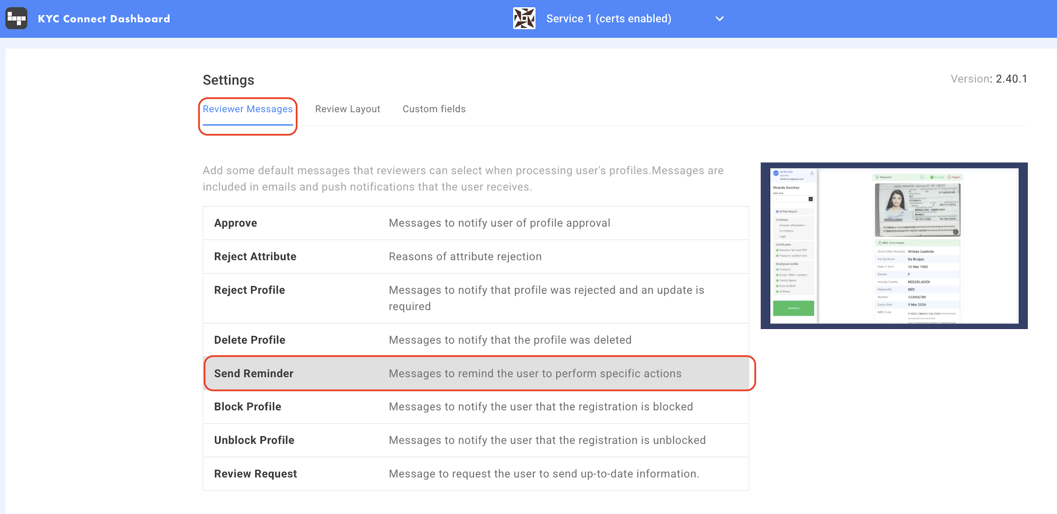
Task: Expand the service selector chevron
Action: coord(719,19)
